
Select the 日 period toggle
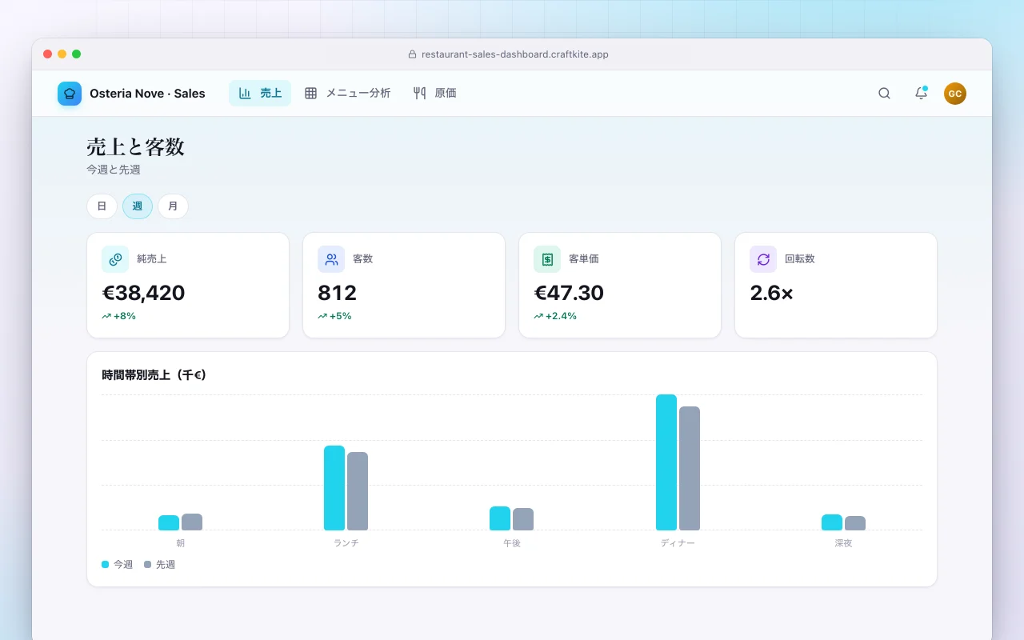pos(102,206)
